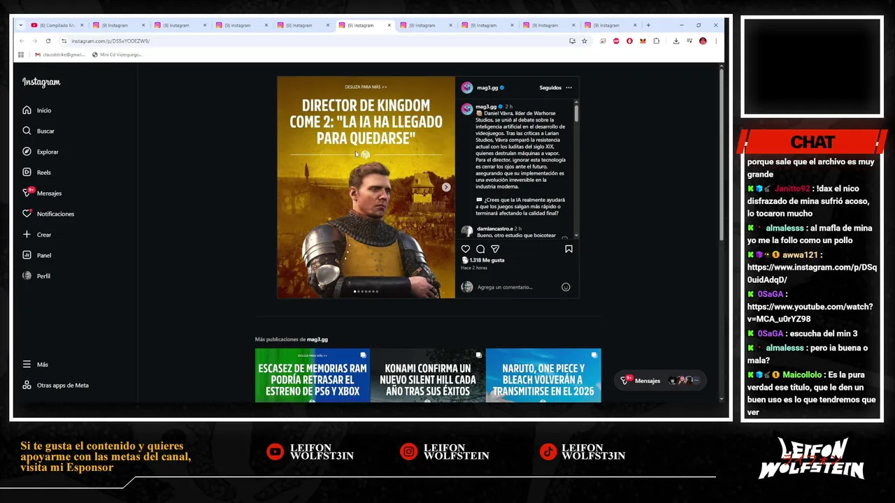Open awwa121's Instagram link in chat
Viewport: 895px width, 503px height.
coord(811,273)
